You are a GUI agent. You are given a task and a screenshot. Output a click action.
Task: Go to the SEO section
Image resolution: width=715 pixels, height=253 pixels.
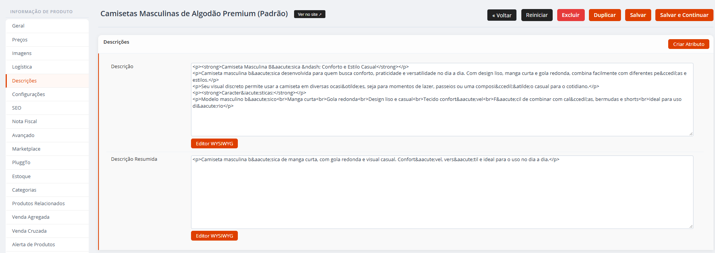[47, 108]
